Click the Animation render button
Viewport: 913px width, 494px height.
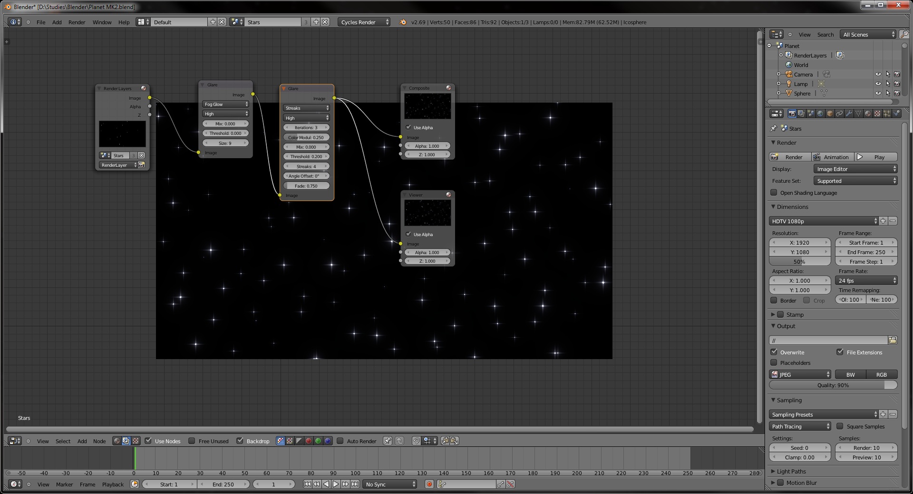pyautogui.click(x=832, y=157)
